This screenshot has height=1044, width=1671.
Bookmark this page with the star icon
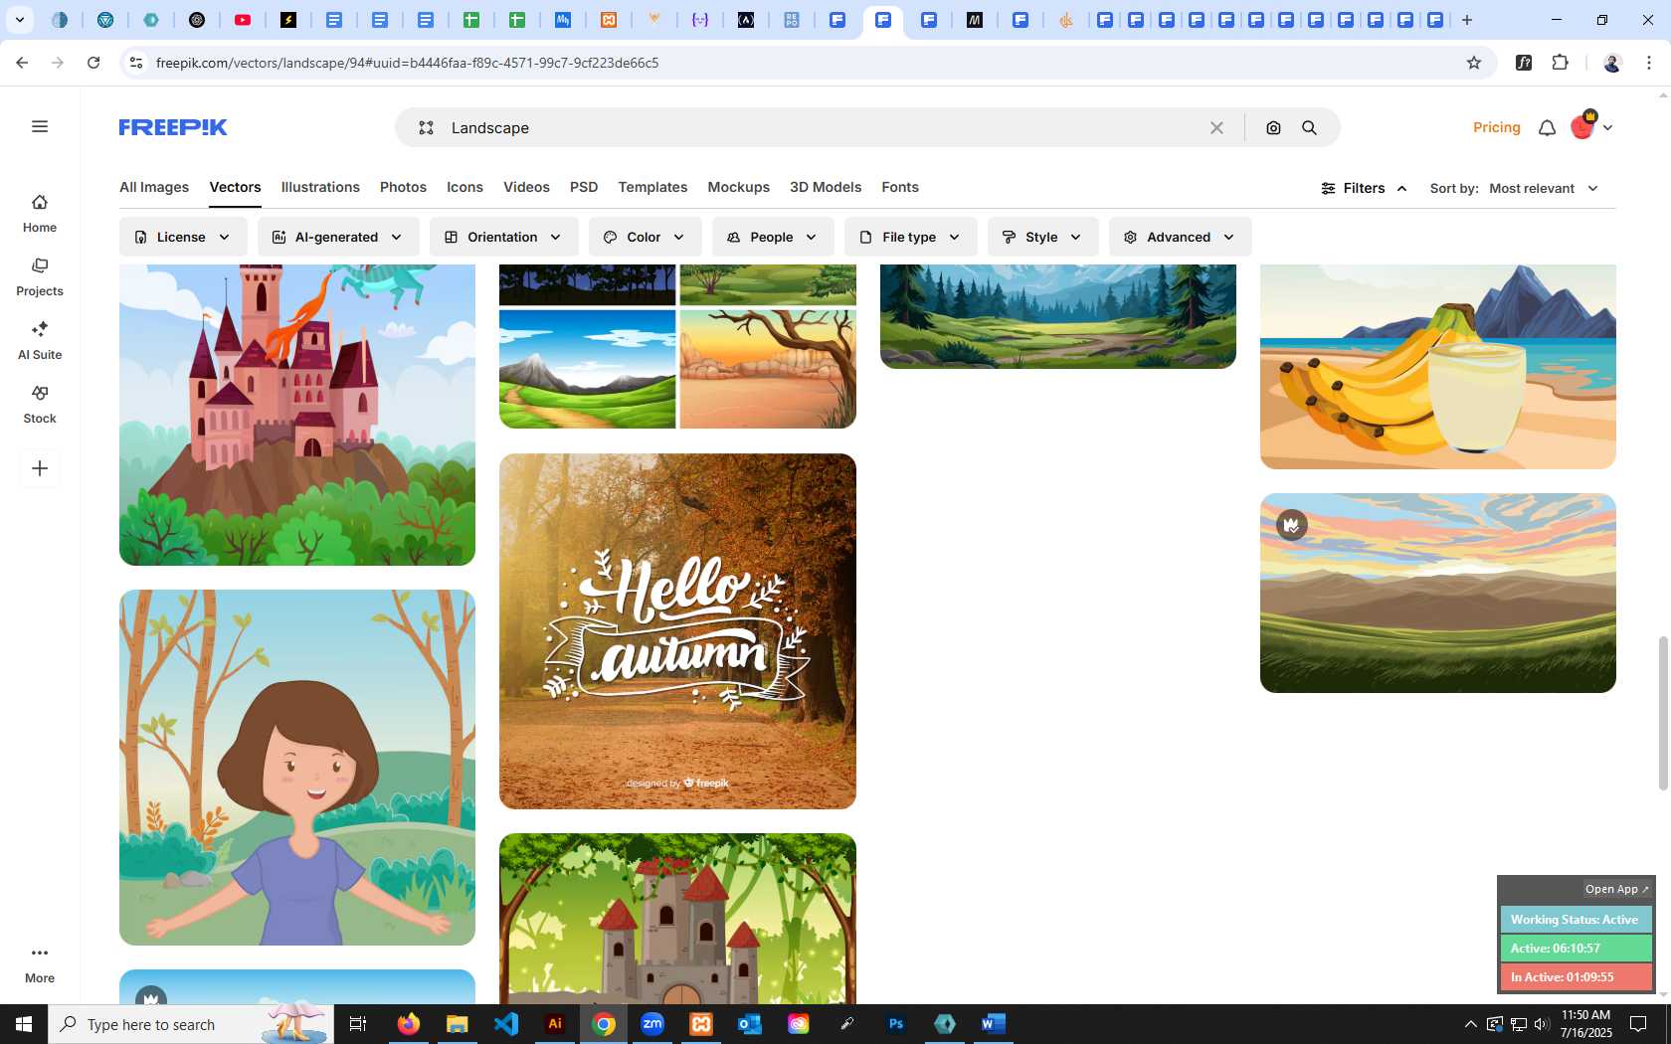[1474, 63]
